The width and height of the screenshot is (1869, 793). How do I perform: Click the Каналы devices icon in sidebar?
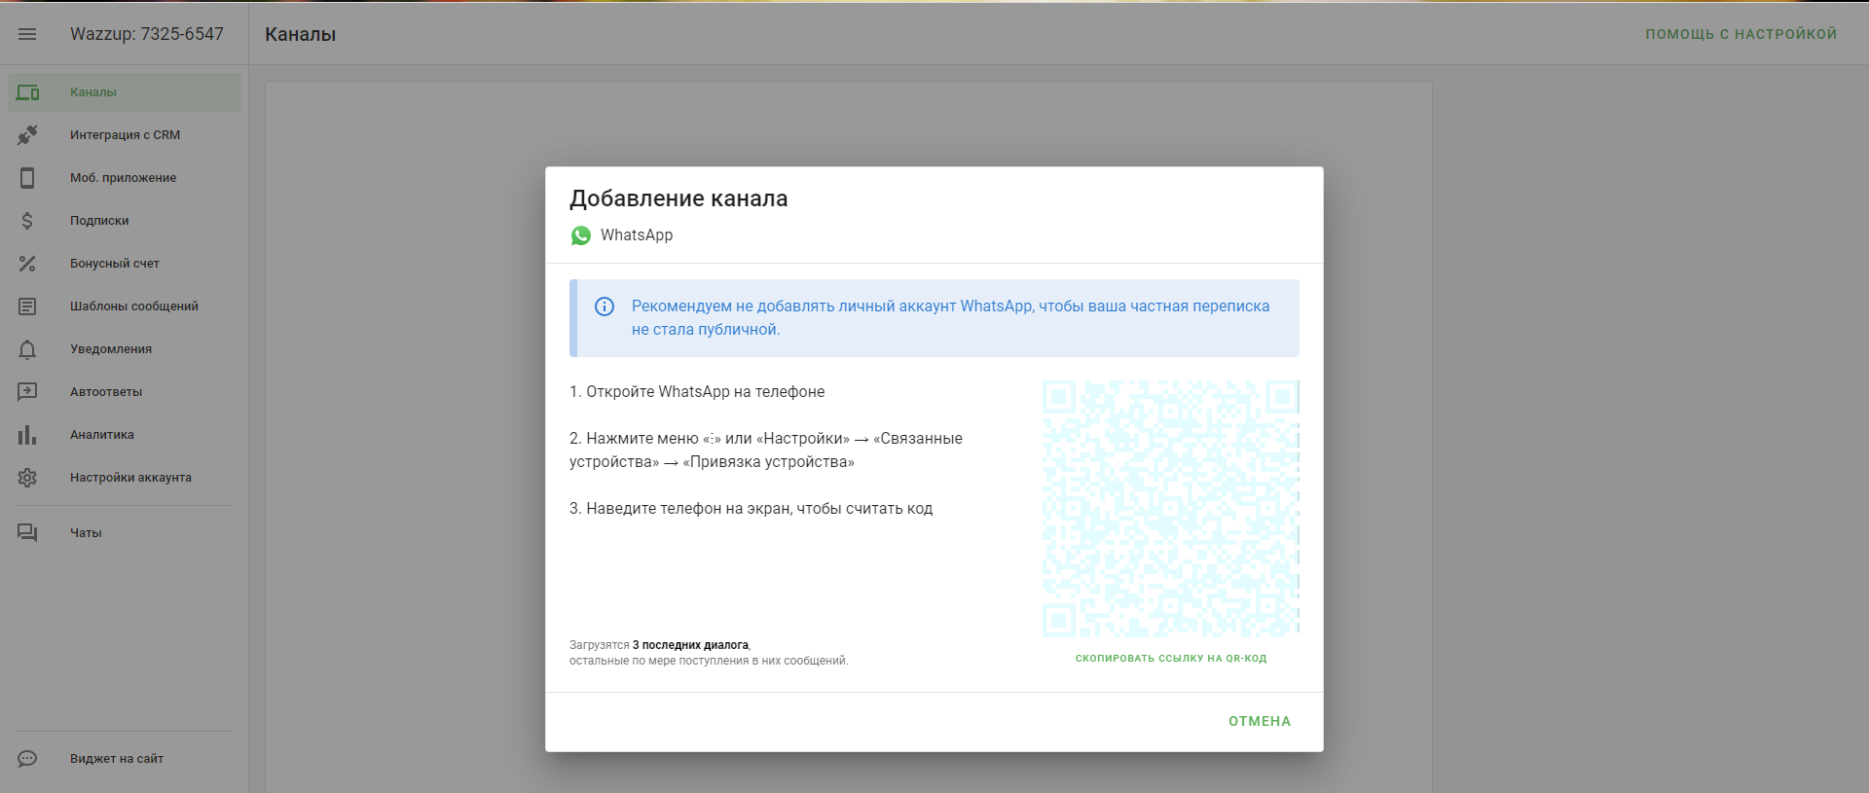tap(27, 92)
